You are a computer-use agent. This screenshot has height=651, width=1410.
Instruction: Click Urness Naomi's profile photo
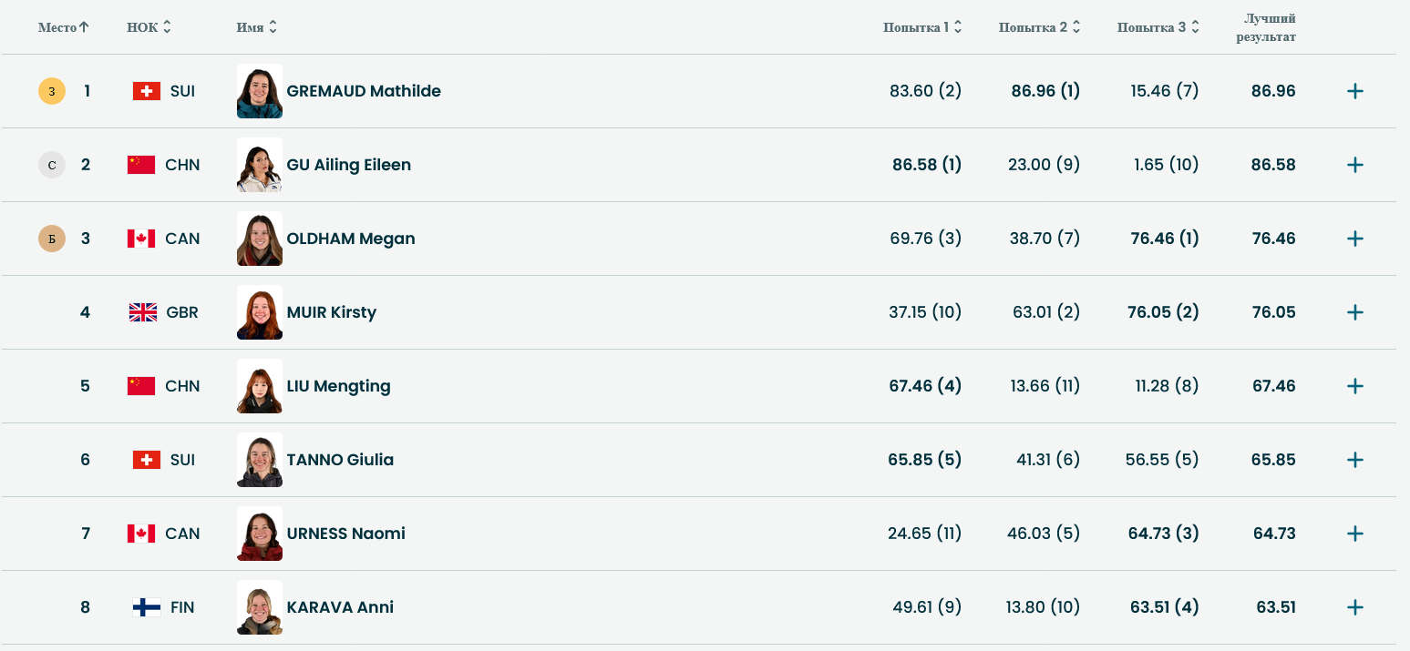pos(260,534)
